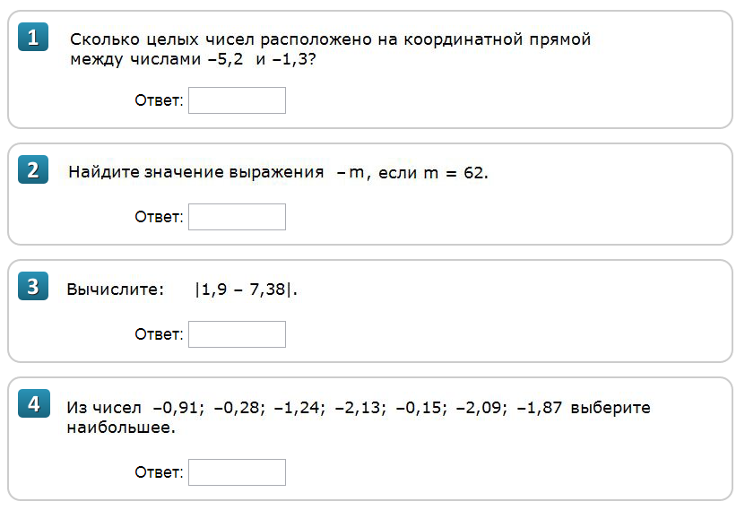Click the 'Ответ:' label in question 4

tap(159, 472)
